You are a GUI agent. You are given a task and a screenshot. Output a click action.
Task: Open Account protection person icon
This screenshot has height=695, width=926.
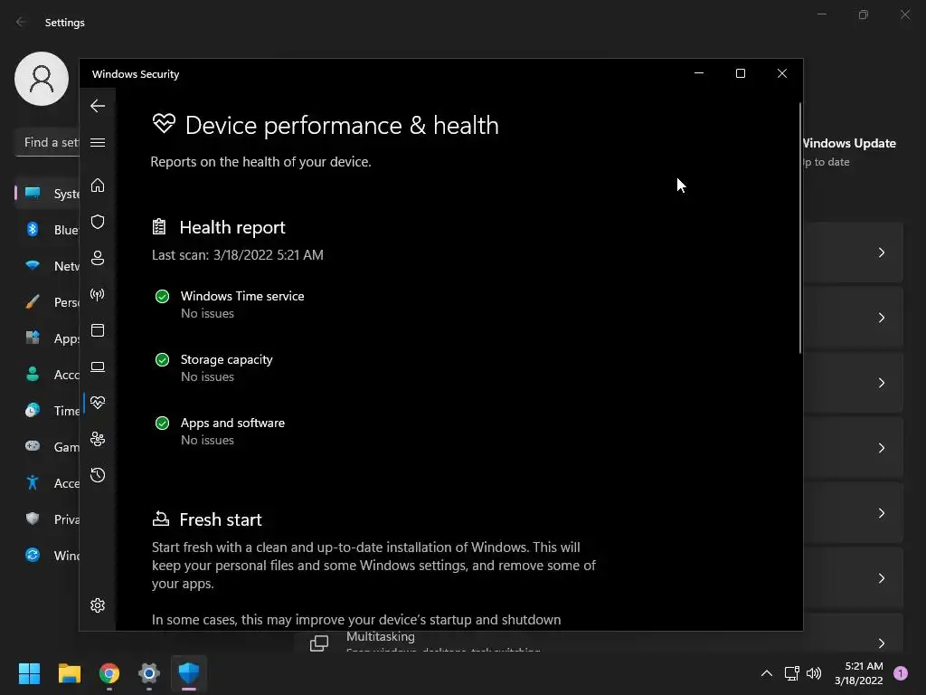98,258
